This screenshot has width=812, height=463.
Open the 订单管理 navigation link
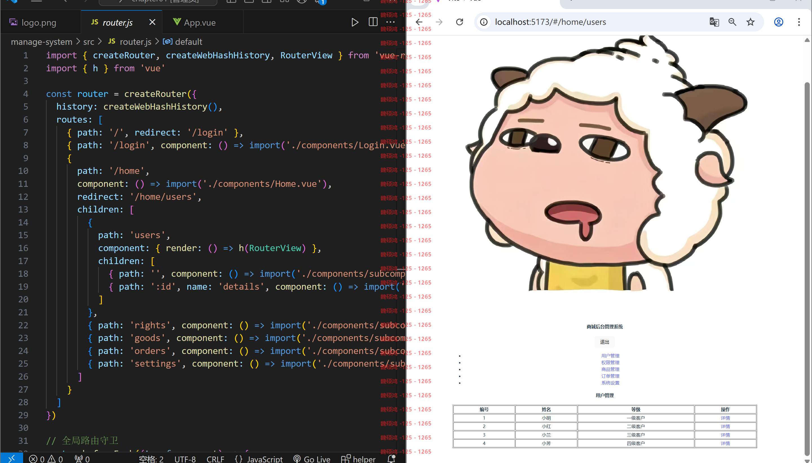[x=610, y=376]
